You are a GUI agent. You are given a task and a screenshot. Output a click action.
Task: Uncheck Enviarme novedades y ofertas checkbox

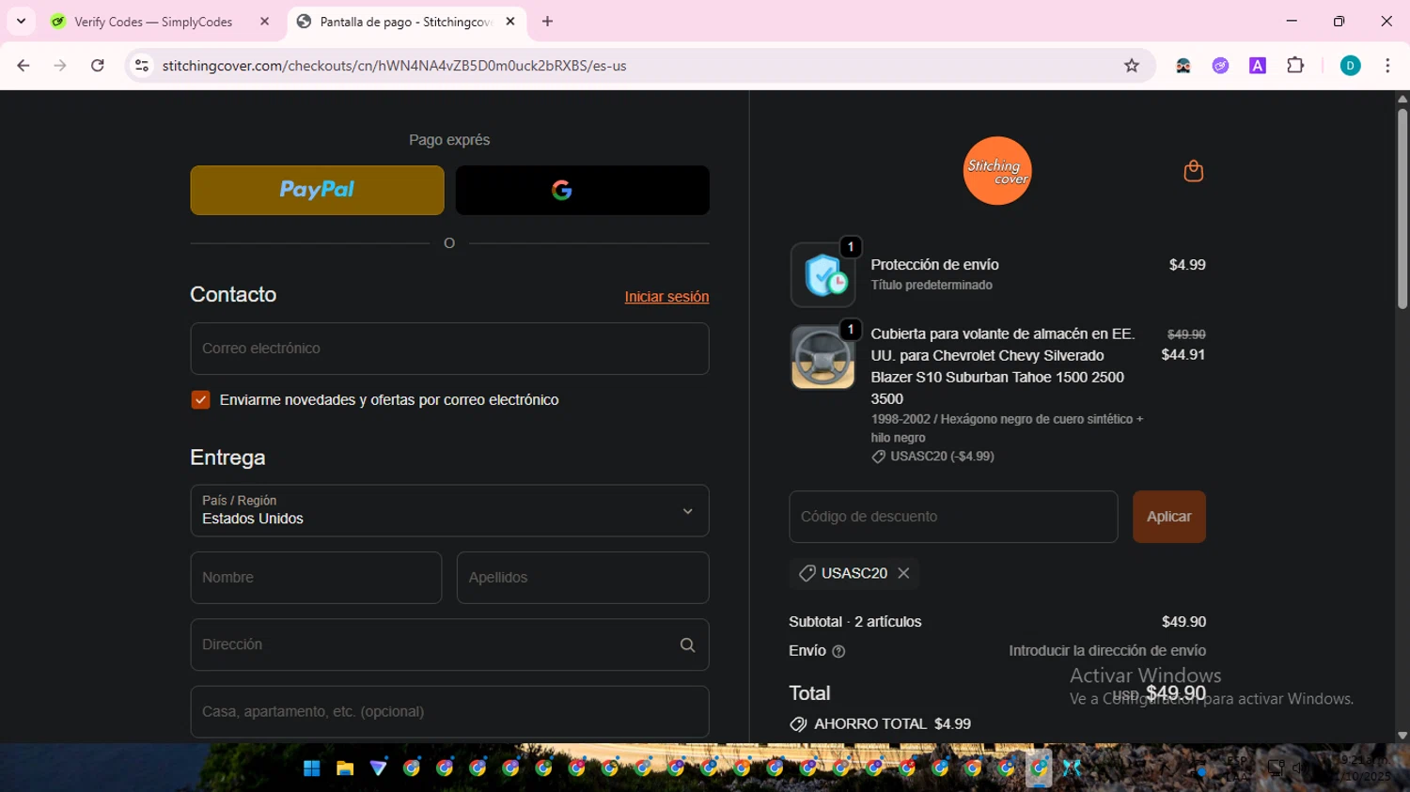tap(200, 399)
